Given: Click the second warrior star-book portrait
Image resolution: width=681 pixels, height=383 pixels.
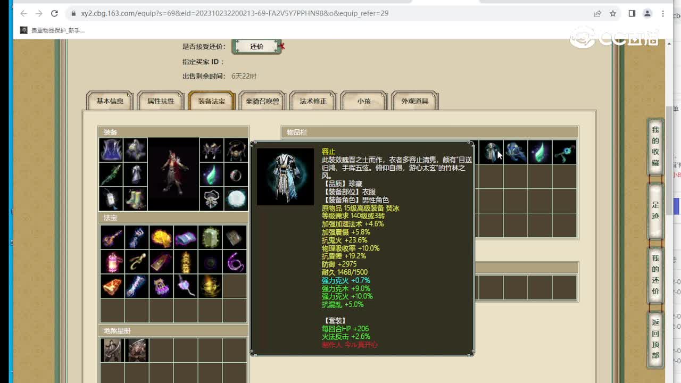Looking at the screenshot, I should click(137, 350).
